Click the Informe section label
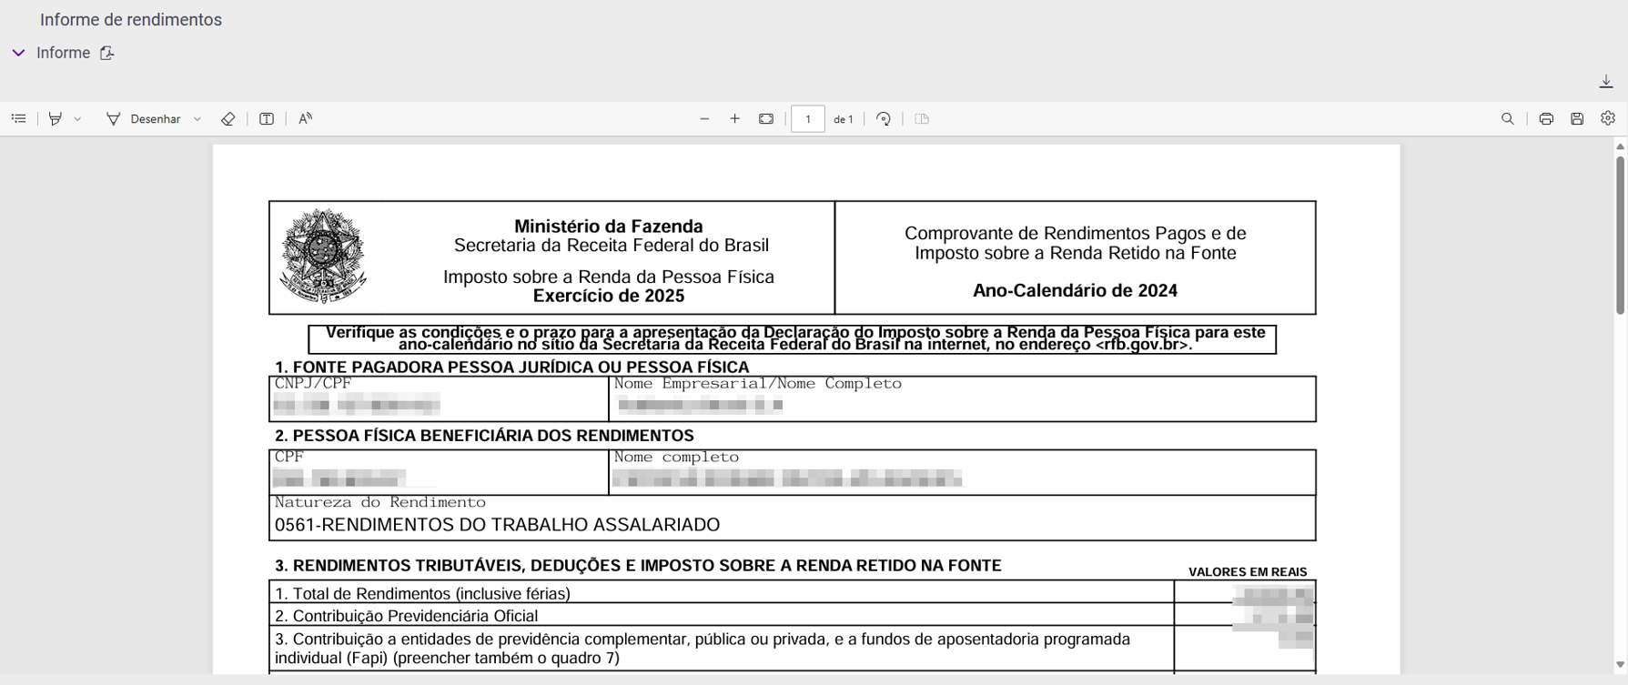Screen dimensions: 1628x685 coord(63,53)
